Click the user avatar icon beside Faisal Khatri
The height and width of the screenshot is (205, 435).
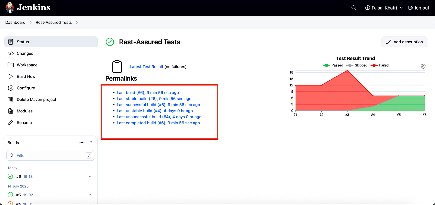pos(368,8)
